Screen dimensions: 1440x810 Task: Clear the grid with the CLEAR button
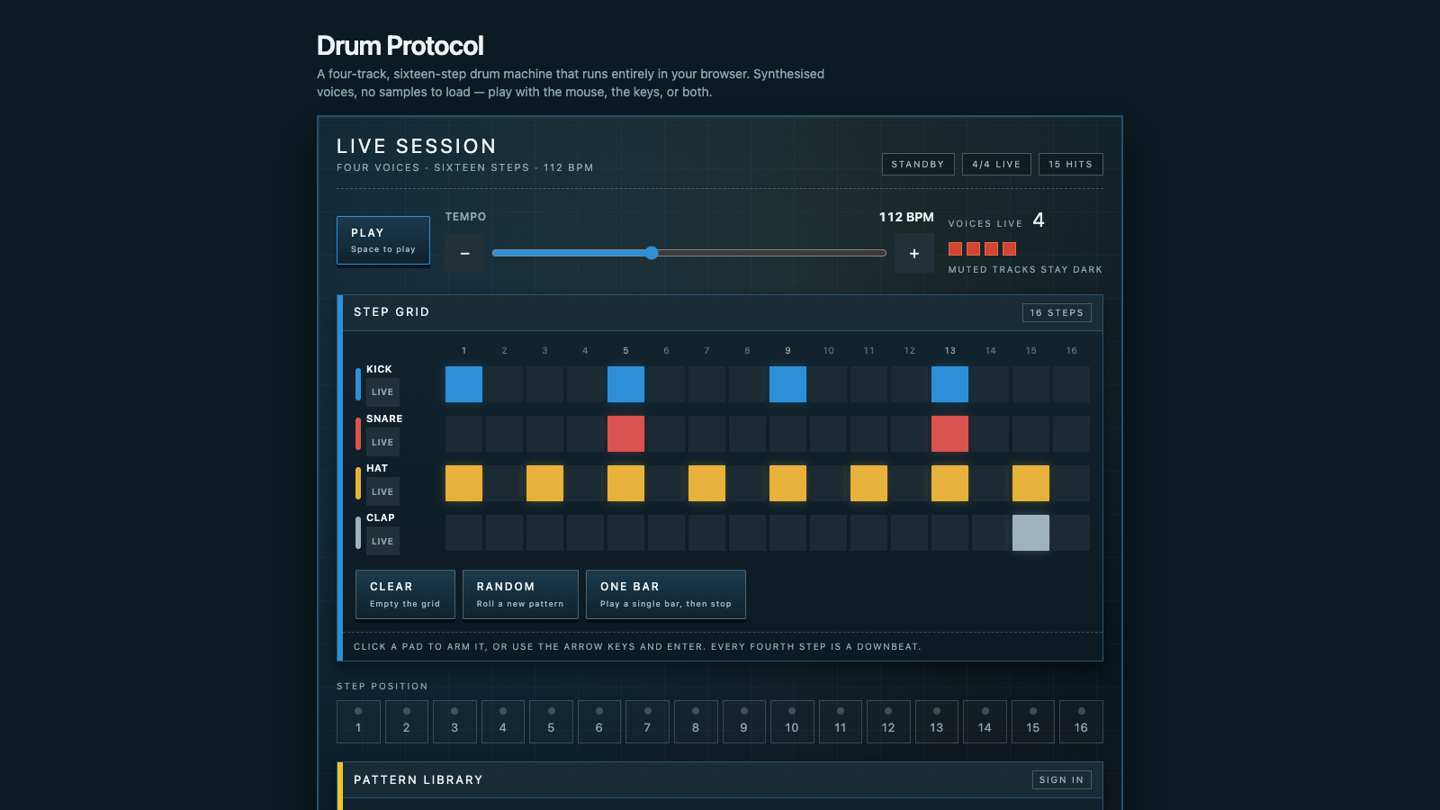(405, 594)
